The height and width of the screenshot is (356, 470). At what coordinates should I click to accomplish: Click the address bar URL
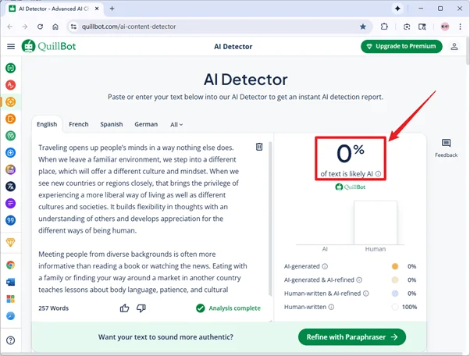tap(129, 27)
